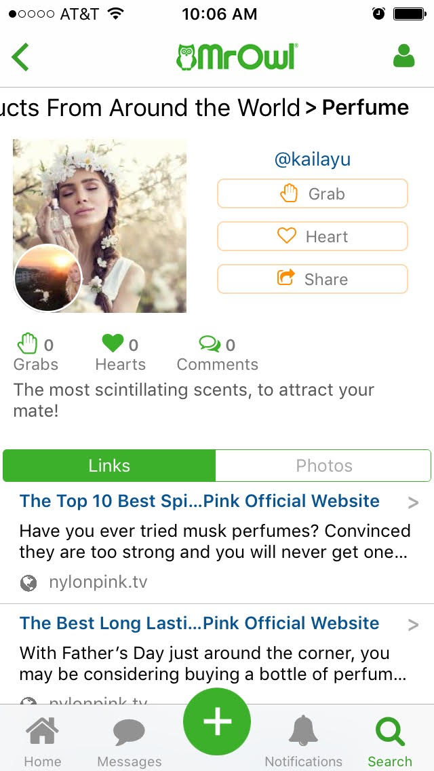
Task: Select the Search magnifier icon
Action: pos(390,732)
